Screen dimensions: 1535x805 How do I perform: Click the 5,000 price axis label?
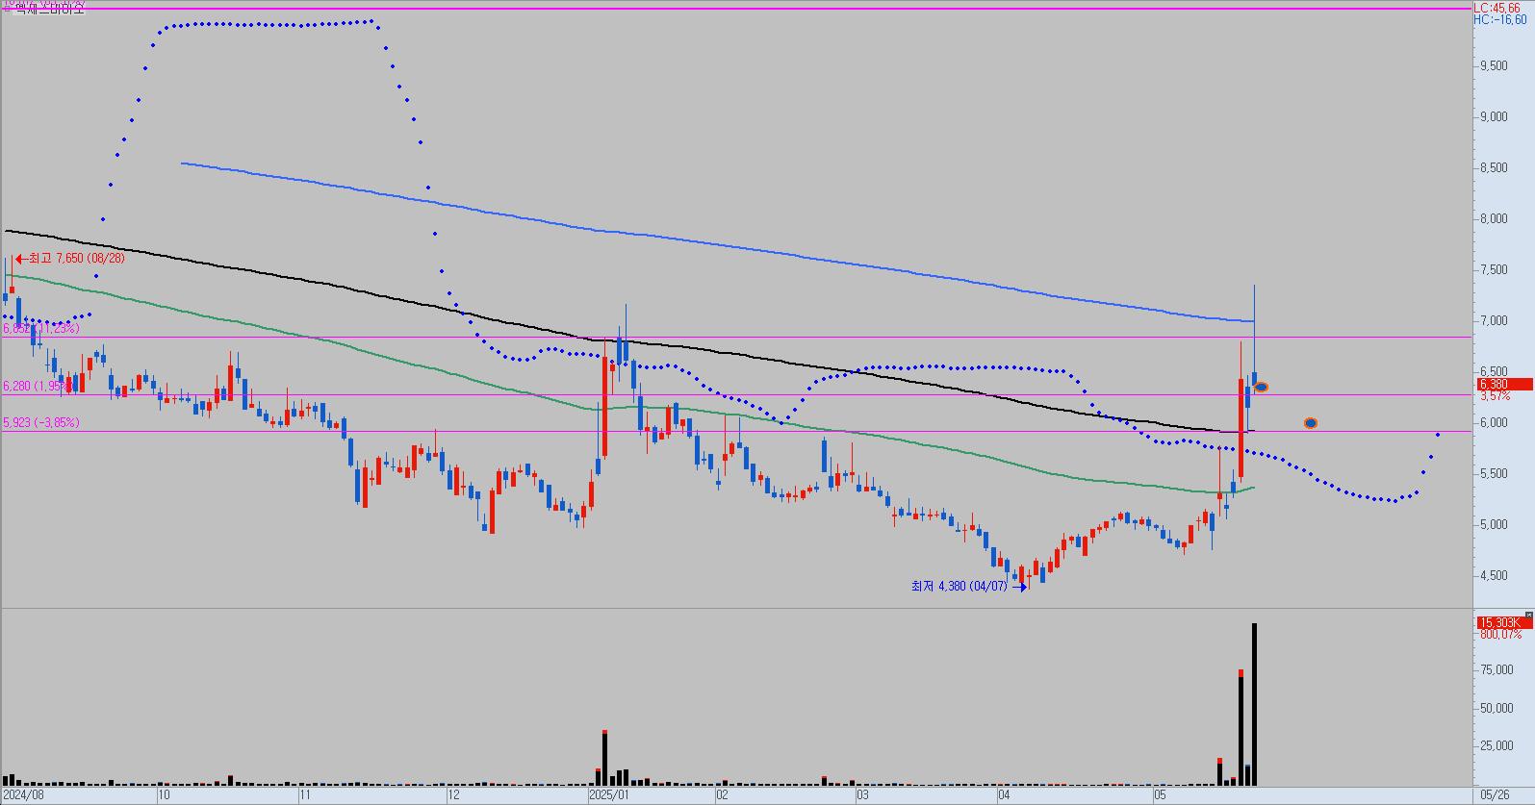[1494, 525]
